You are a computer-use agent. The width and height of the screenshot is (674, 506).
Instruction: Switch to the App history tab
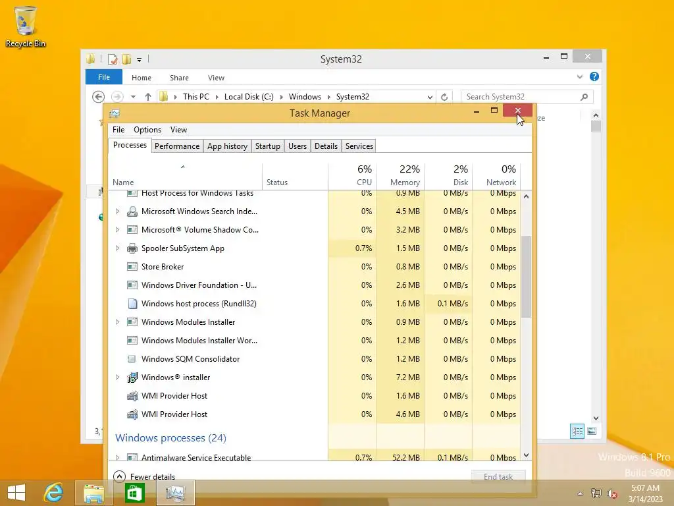(x=227, y=146)
